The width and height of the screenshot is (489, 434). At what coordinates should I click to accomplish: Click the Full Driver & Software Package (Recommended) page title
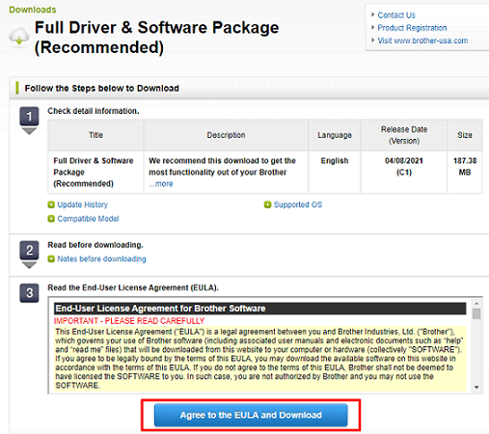[x=157, y=38]
